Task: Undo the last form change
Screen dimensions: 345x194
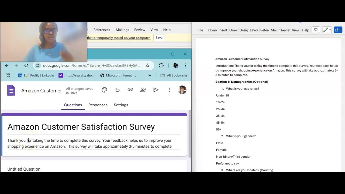Action: pyautogui.click(x=117, y=90)
